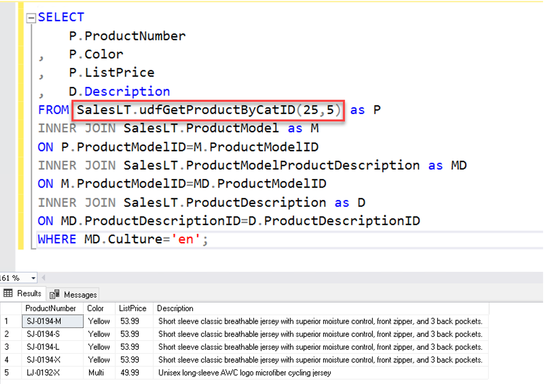The width and height of the screenshot is (544, 384).
Task: Click the Unisex long-sleeve description cell
Action: point(244,372)
